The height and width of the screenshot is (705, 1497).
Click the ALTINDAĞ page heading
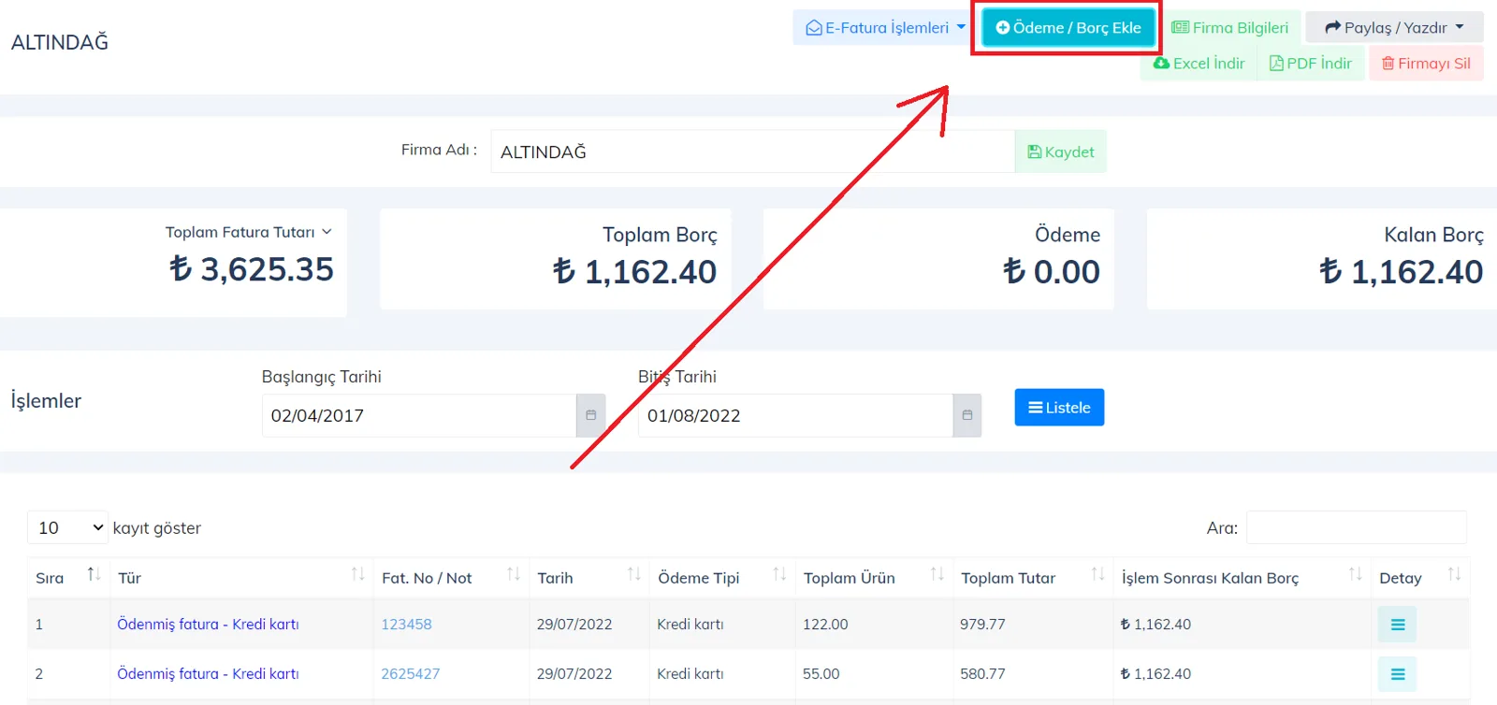pyautogui.click(x=60, y=42)
